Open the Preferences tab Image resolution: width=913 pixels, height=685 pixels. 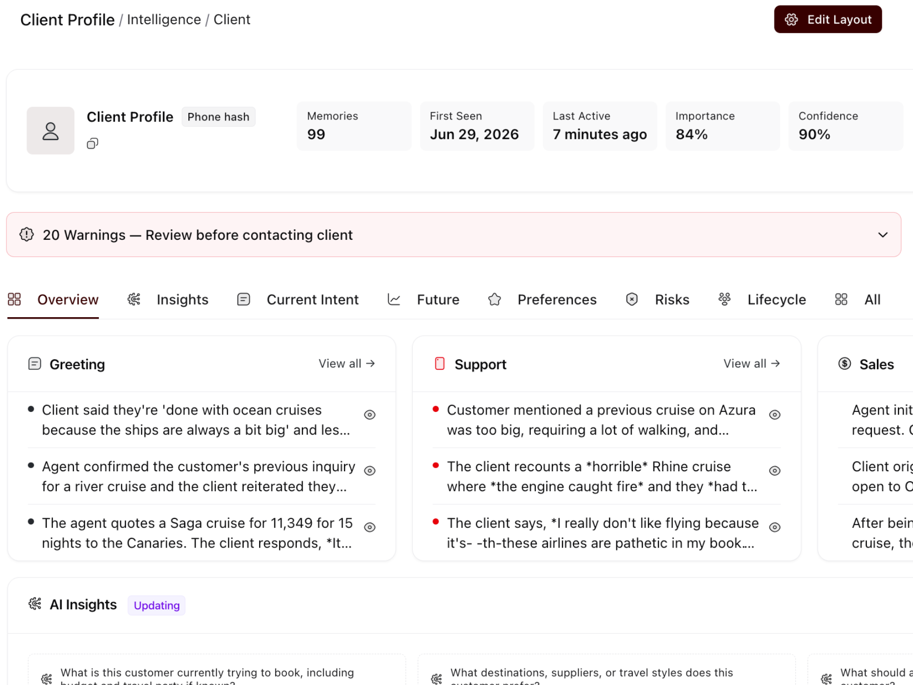coord(542,300)
